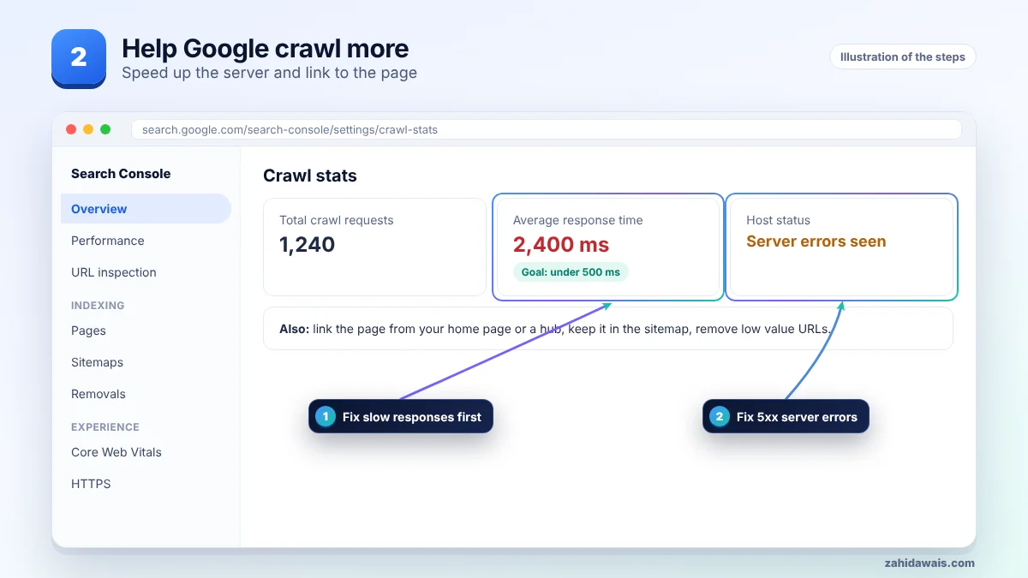Click the 'Search Console' sidebar title
Image resolution: width=1028 pixels, height=578 pixels.
(x=121, y=174)
